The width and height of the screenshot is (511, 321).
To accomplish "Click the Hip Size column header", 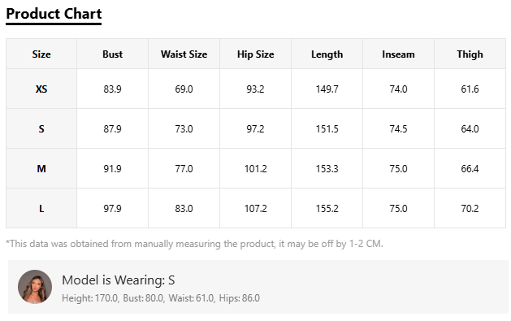I will (255, 54).
